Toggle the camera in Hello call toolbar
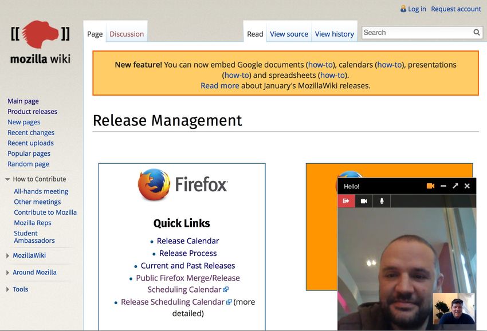Image resolution: width=487 pixels, height=331 pixels. tap(364, 201)
